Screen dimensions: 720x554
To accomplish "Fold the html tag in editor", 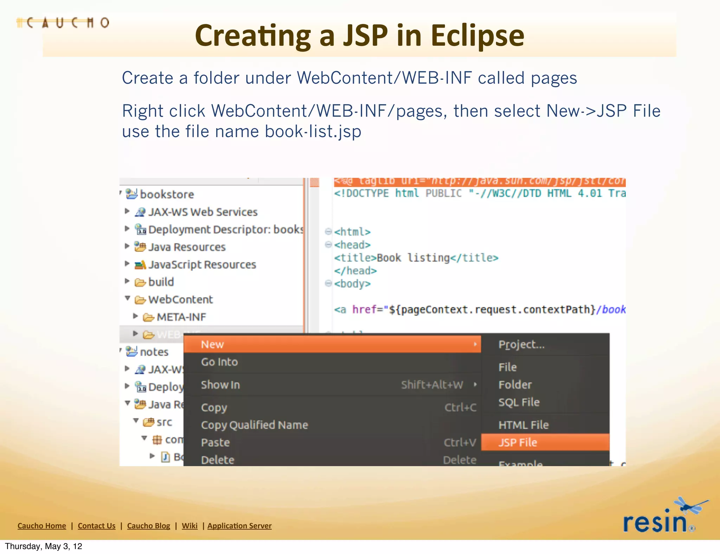I will click(x=328, y=231).
